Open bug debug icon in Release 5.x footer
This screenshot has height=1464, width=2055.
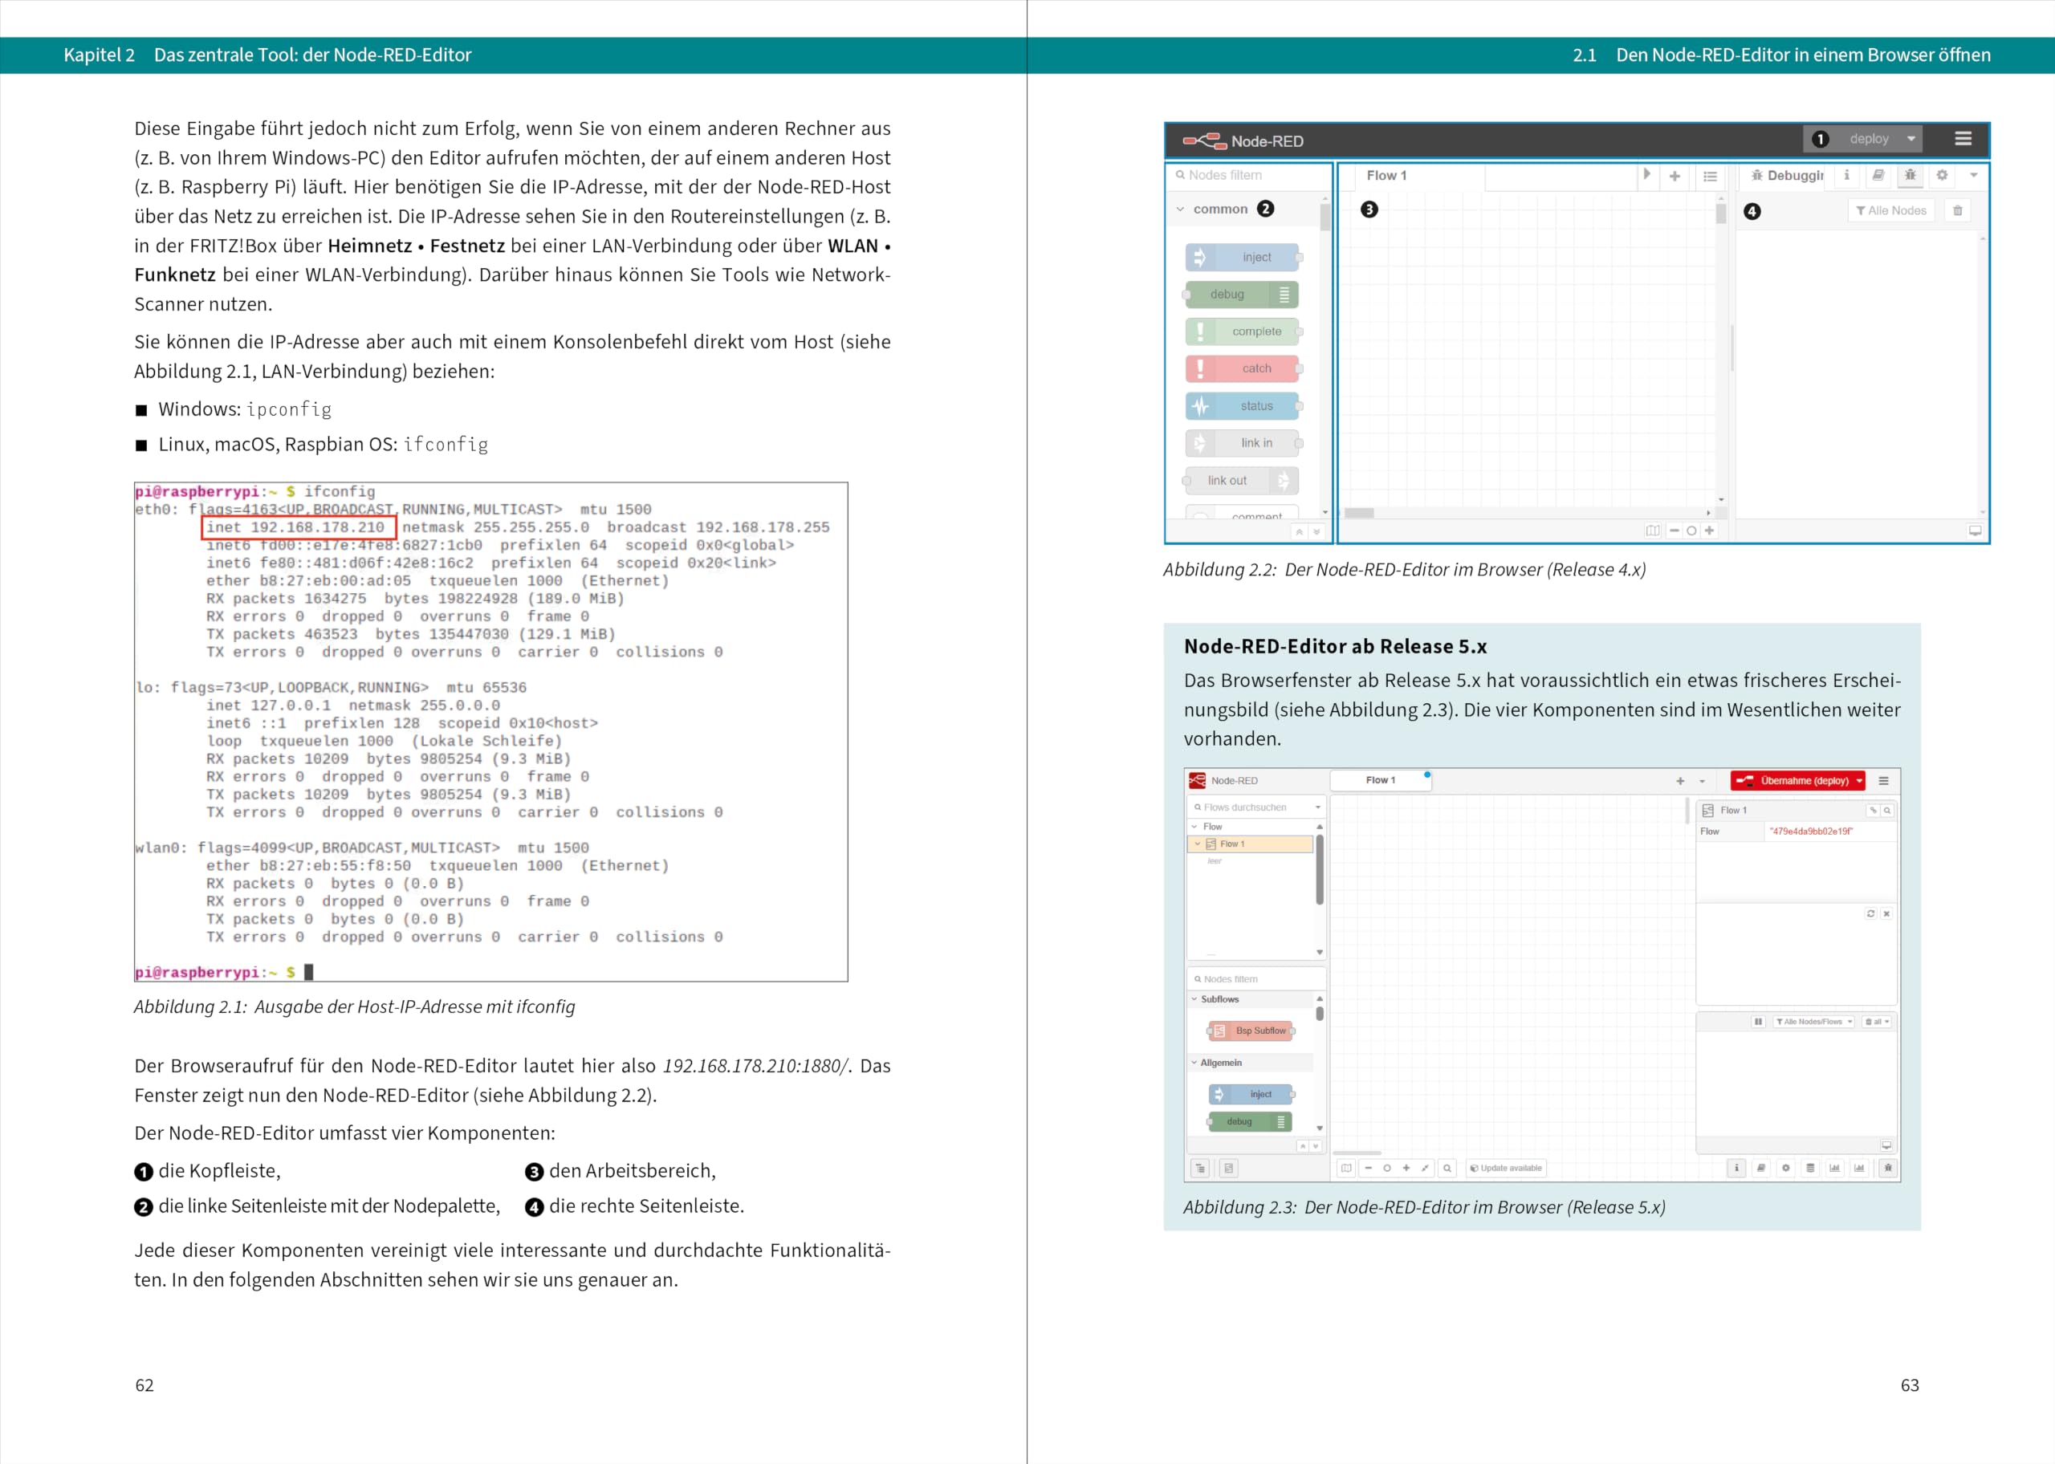pyautogui.click(x=1888, y=1169)
